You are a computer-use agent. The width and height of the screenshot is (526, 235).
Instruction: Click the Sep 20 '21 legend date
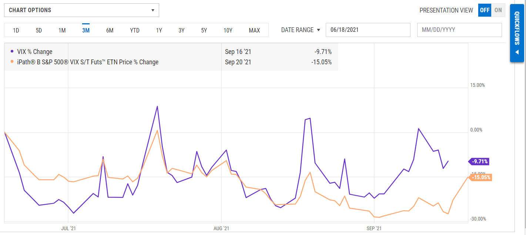click(238, 62)
